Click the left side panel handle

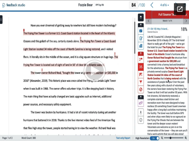(x=1, y=19)
